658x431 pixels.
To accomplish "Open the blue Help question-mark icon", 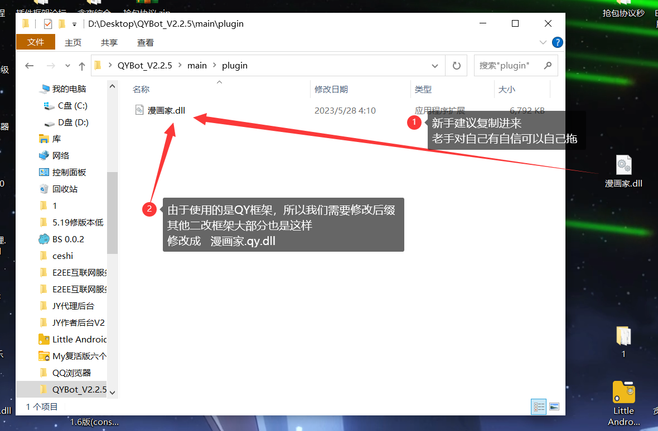I will point(557,42).
